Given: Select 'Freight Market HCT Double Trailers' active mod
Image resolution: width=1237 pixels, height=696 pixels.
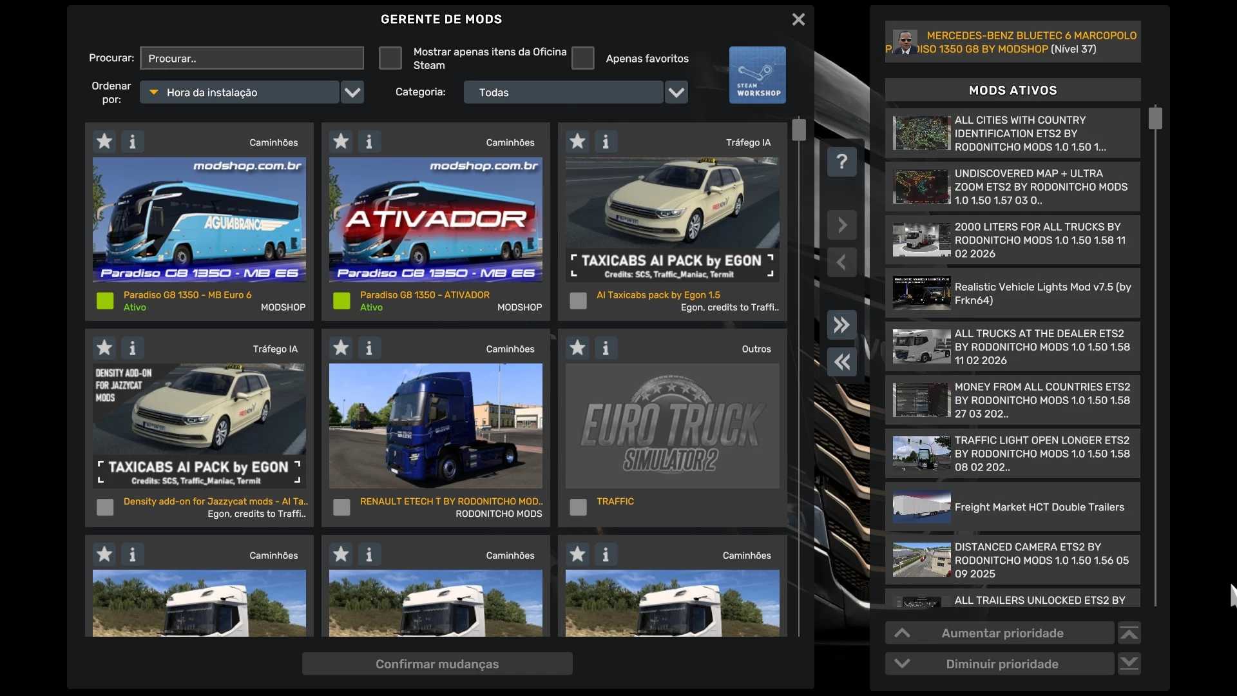Looking at the screenshot, I should [x=1012, y=507].
